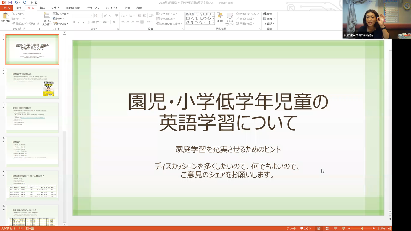Select the rectangle shape in the shapes gallery
This screenshot has height=231, width=411.
point(205,14)
